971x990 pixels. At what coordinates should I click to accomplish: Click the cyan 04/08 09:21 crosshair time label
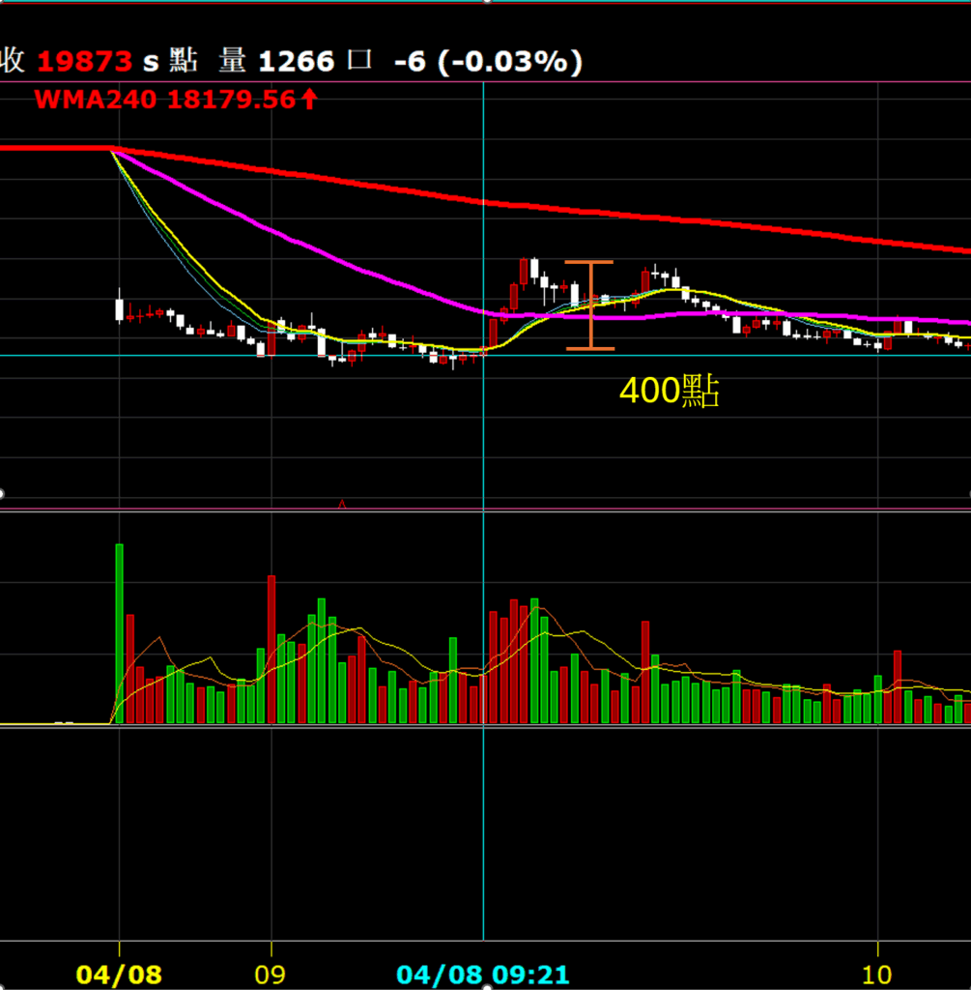point(482,974)
